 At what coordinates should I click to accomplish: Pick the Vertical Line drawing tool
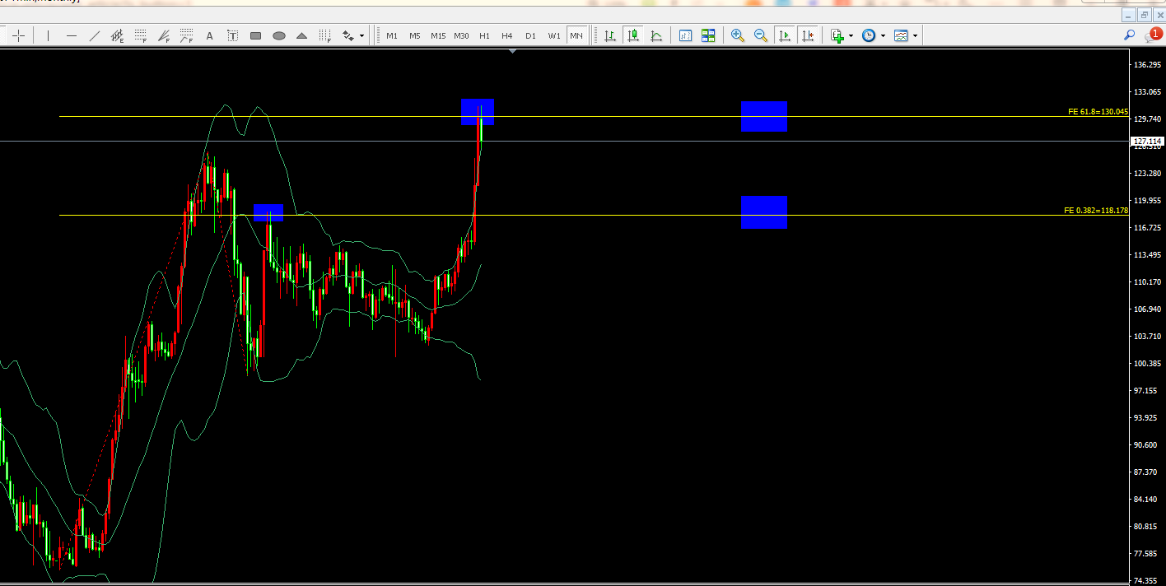click(49, 35)
